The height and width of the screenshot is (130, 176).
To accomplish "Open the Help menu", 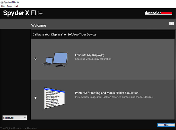I will click(x=17, y=6).
